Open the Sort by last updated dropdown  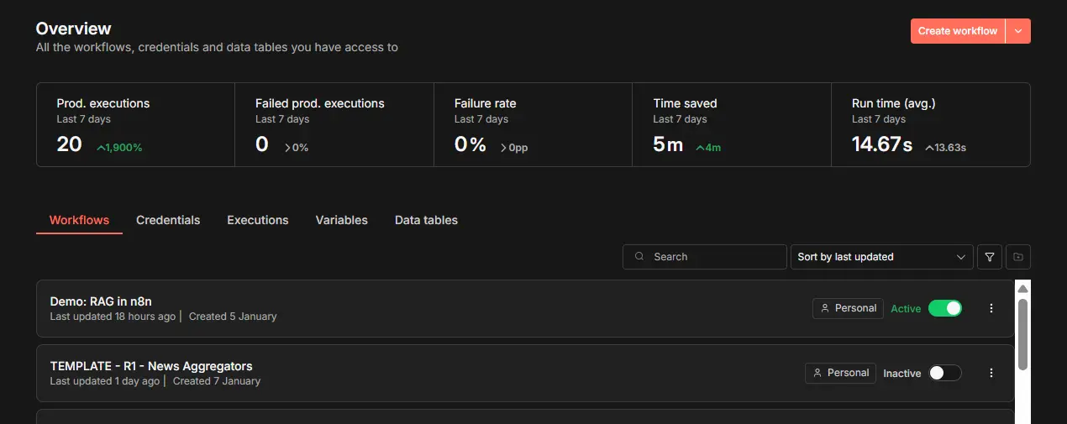(x=881, y=257)
